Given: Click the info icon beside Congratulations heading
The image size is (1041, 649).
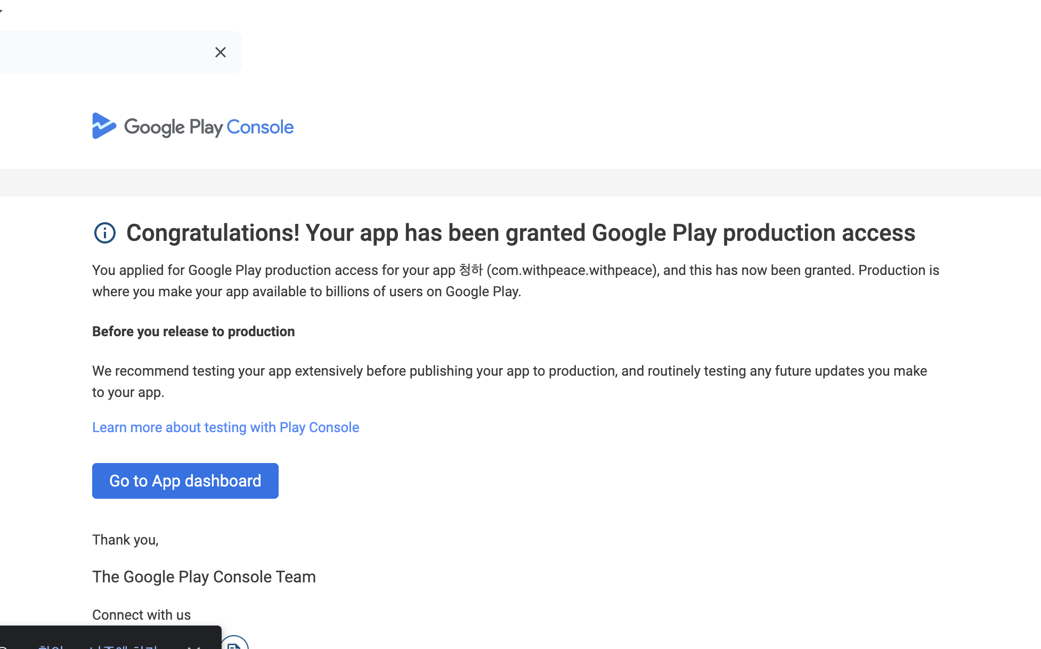Looking at the screenshot, I should point(104,233).
